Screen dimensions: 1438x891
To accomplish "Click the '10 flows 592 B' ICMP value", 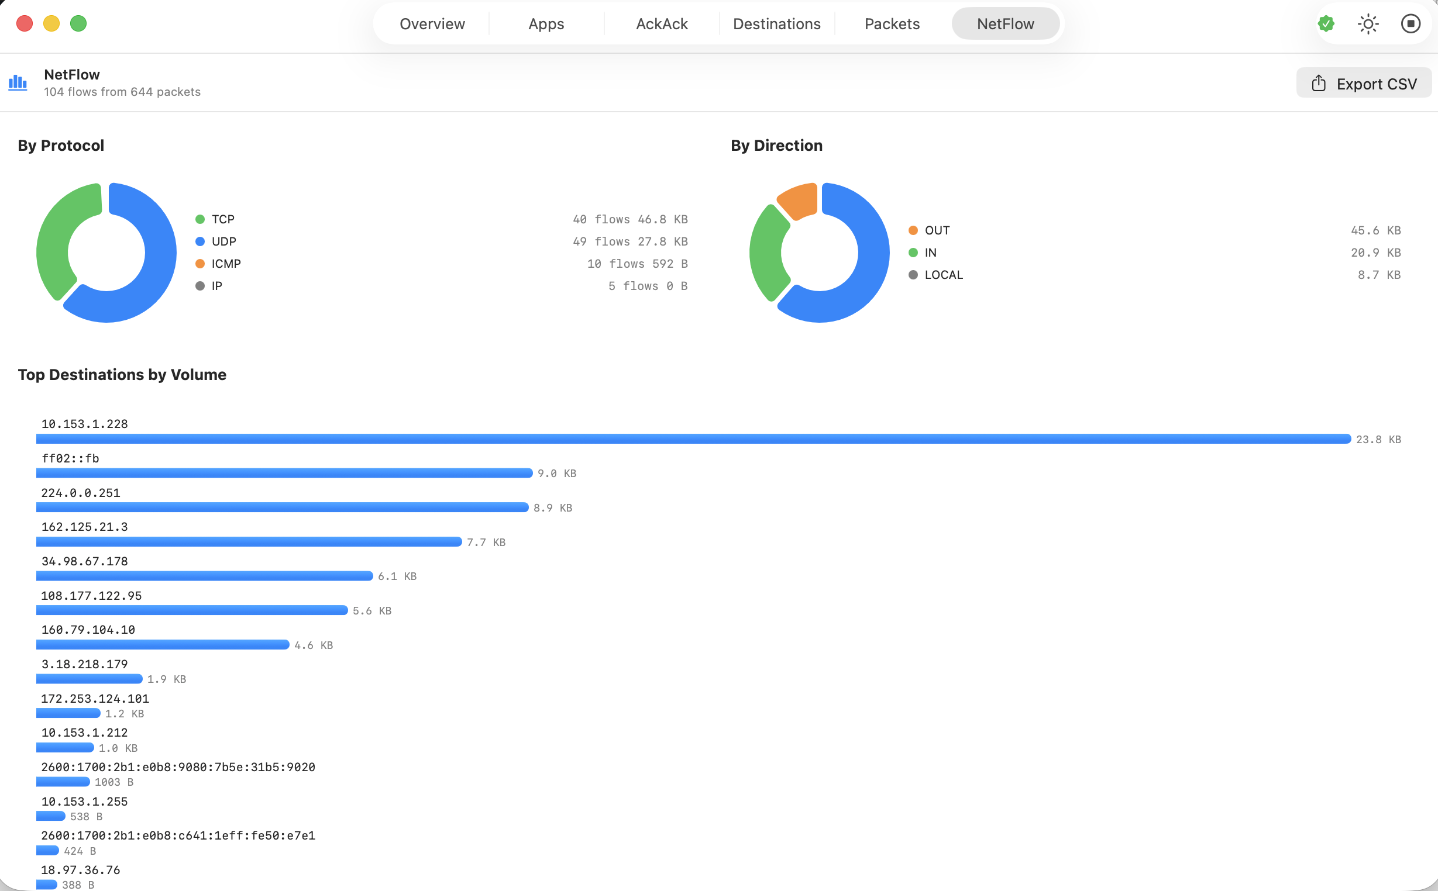I will [637, 264].
